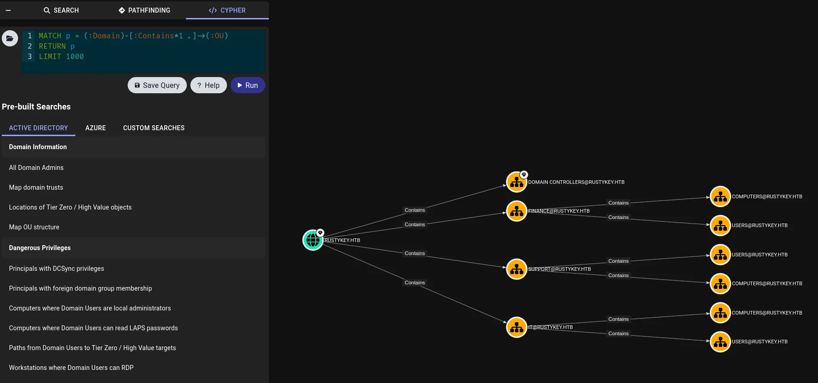818x383 pixels.
Task: Collapse the search panel with minus icon
Action: click(x=8, y=10)
